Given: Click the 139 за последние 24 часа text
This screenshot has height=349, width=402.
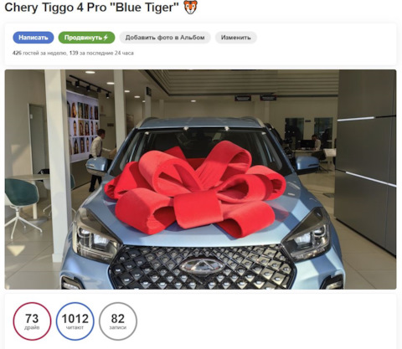Looking at the screenshot, I should point(101,53).
